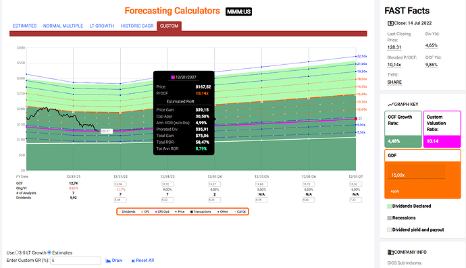Click the SHARE type value
466x268 pixels.
394,82
